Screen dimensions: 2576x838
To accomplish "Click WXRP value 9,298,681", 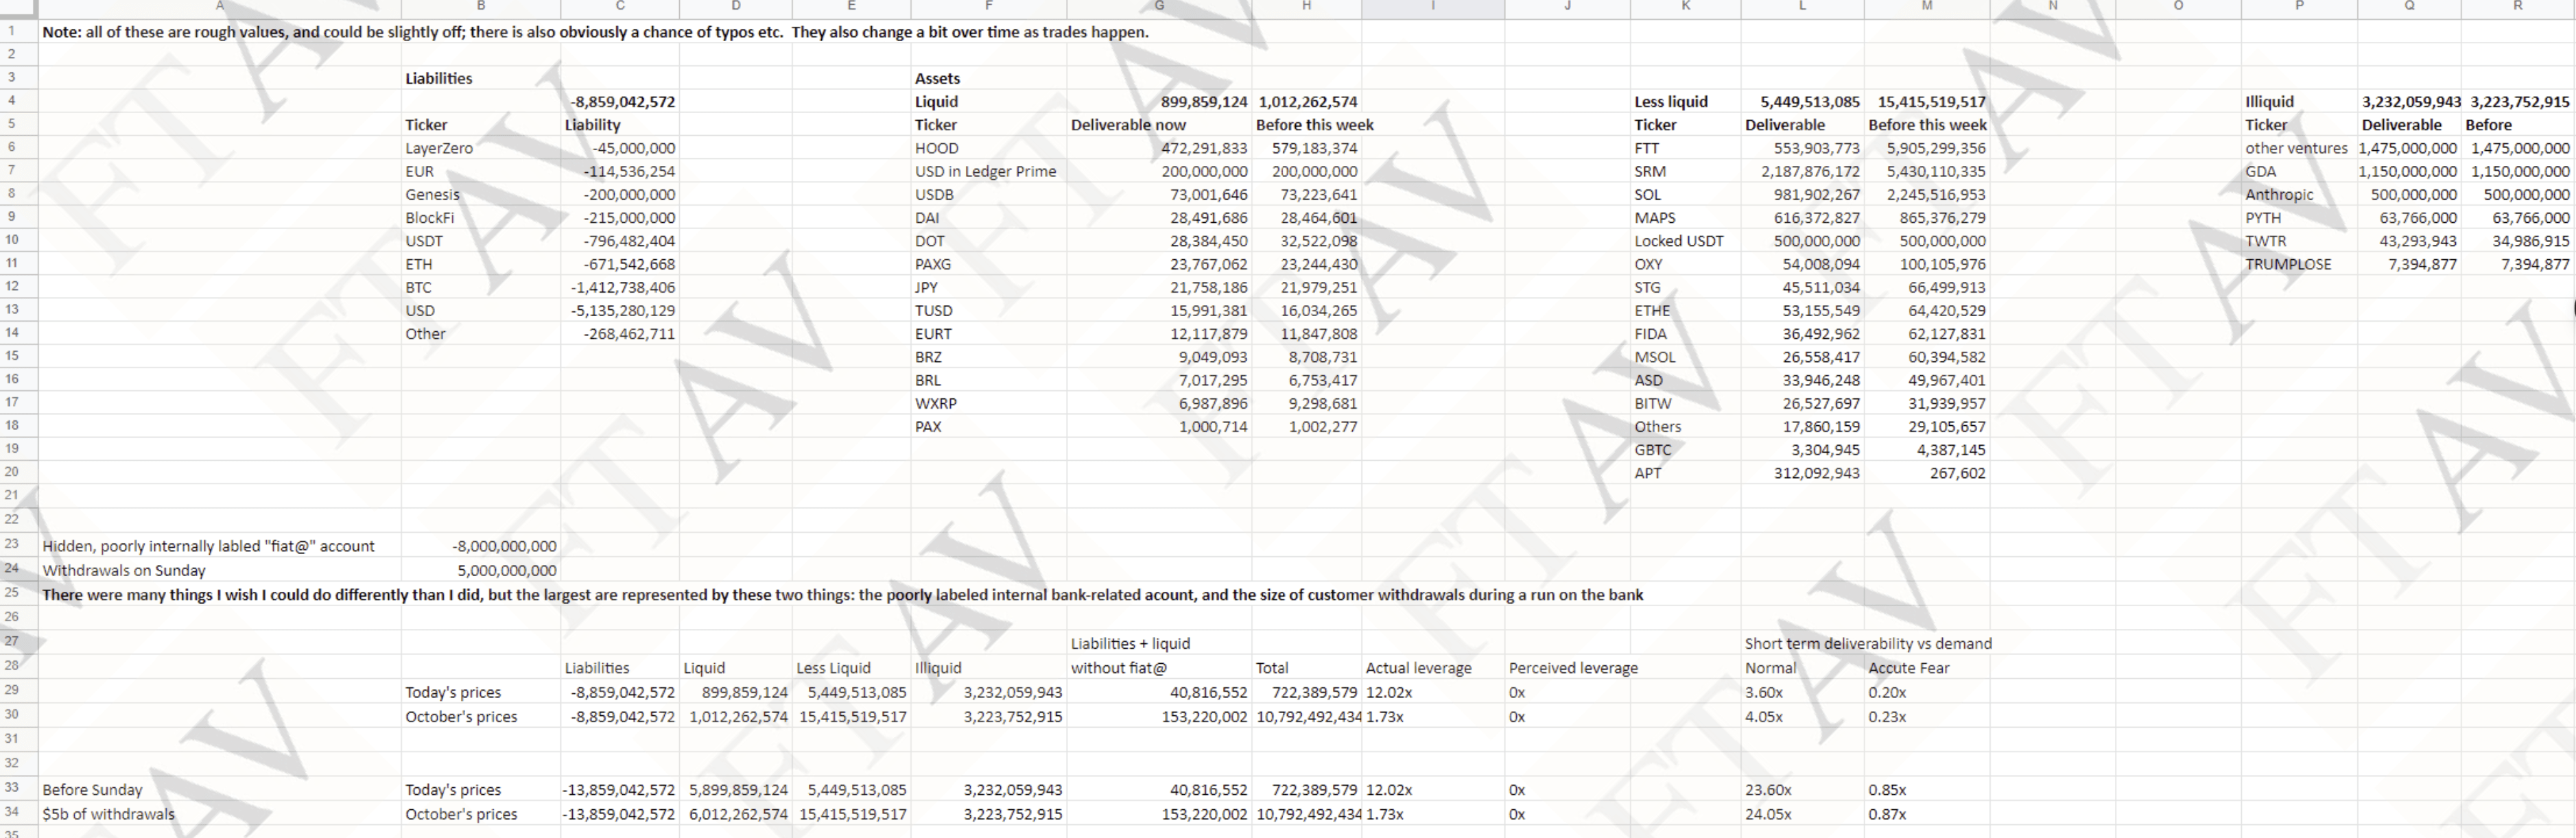I will click(x=1323, y=403).
